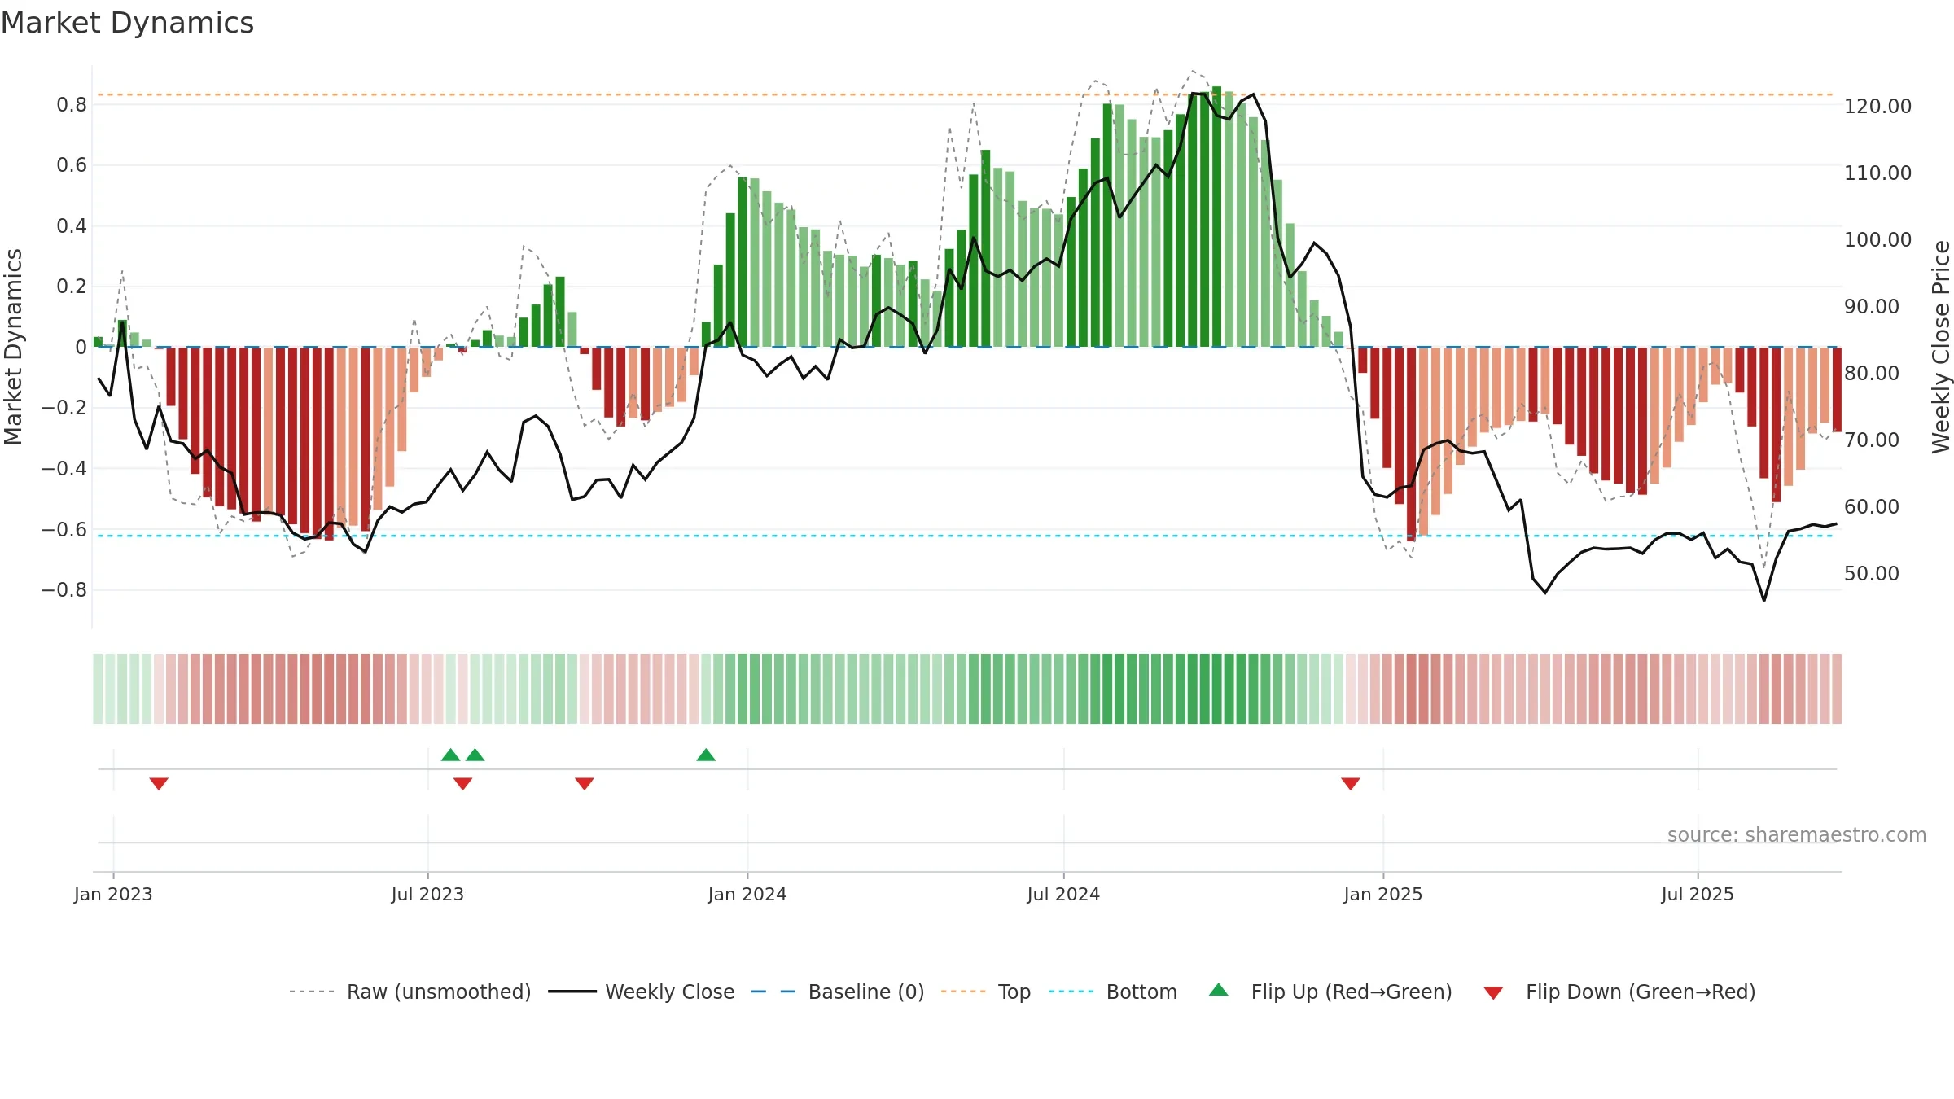Click the Weekly Close Price axis title
The width and height of the screenshot is (1954, 1099).
click(1942, 347)
